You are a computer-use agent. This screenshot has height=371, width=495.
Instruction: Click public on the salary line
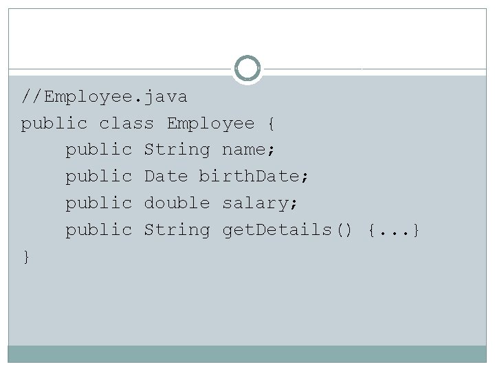[98, 203]
